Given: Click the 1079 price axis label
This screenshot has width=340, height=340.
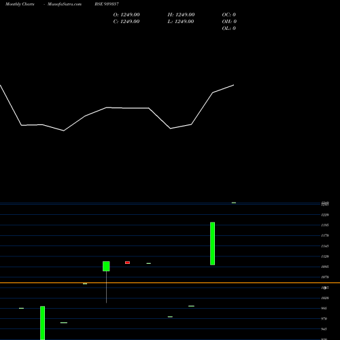Looking at the screenshot, I should 325,277.
